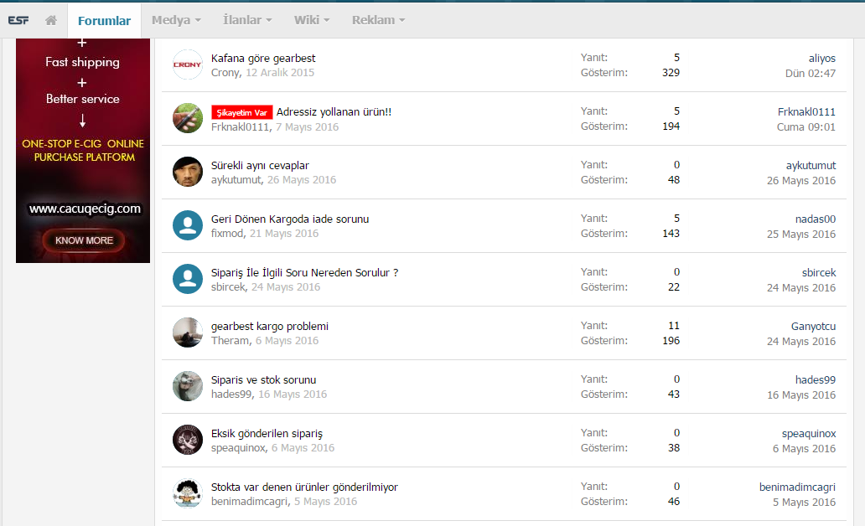Open thread Adressiz yollanan ürün!!
This screenshot has height=526, width=865.
click(334, 112)
